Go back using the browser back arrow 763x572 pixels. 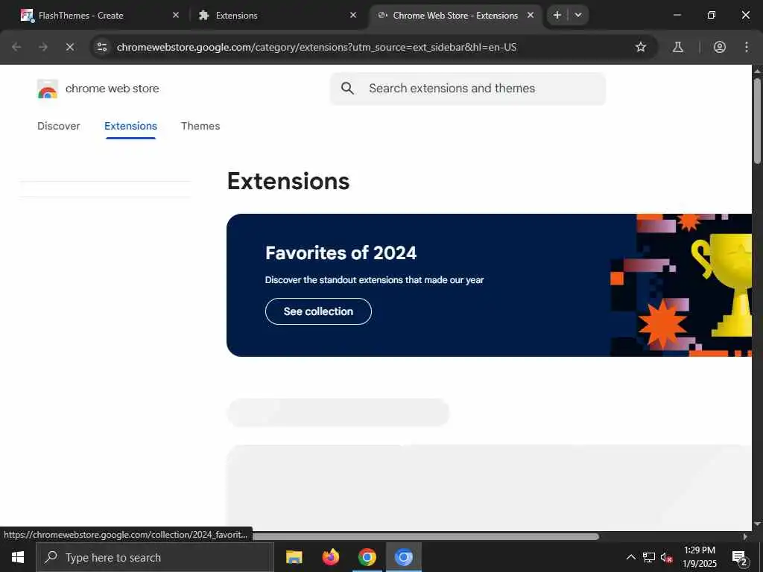point(16,47)
